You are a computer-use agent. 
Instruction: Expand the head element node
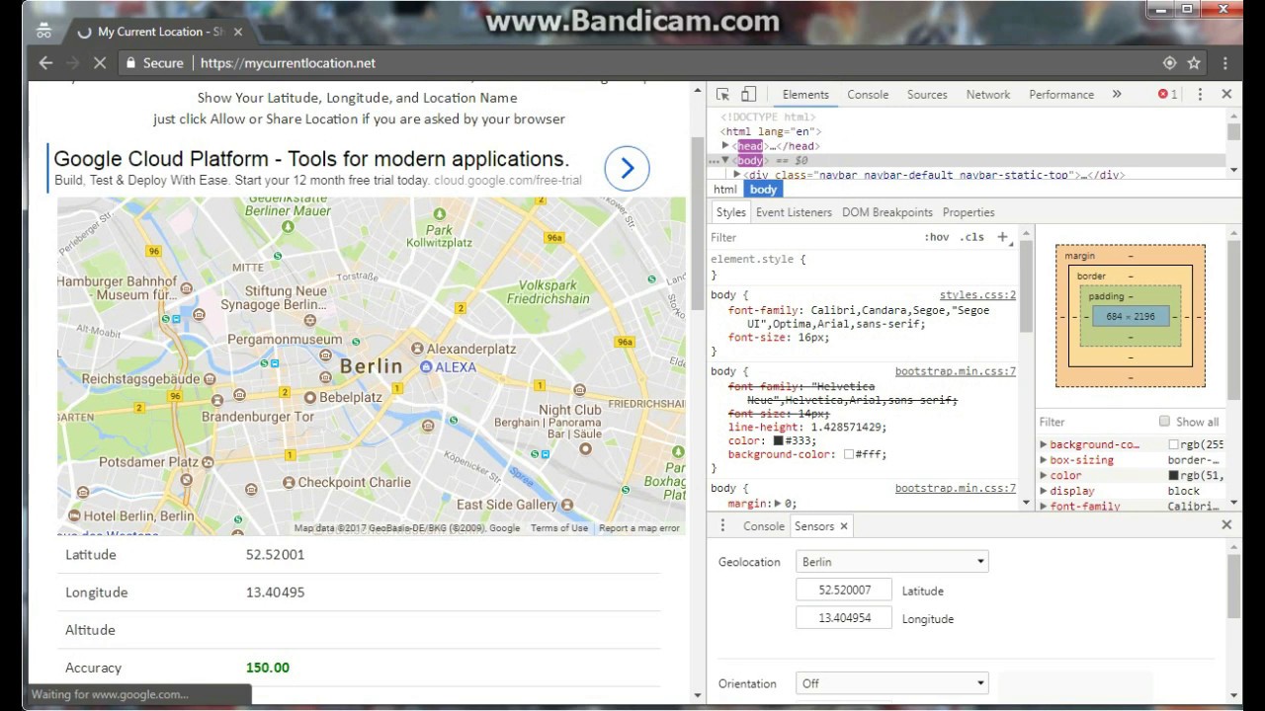tap(725, 146)
